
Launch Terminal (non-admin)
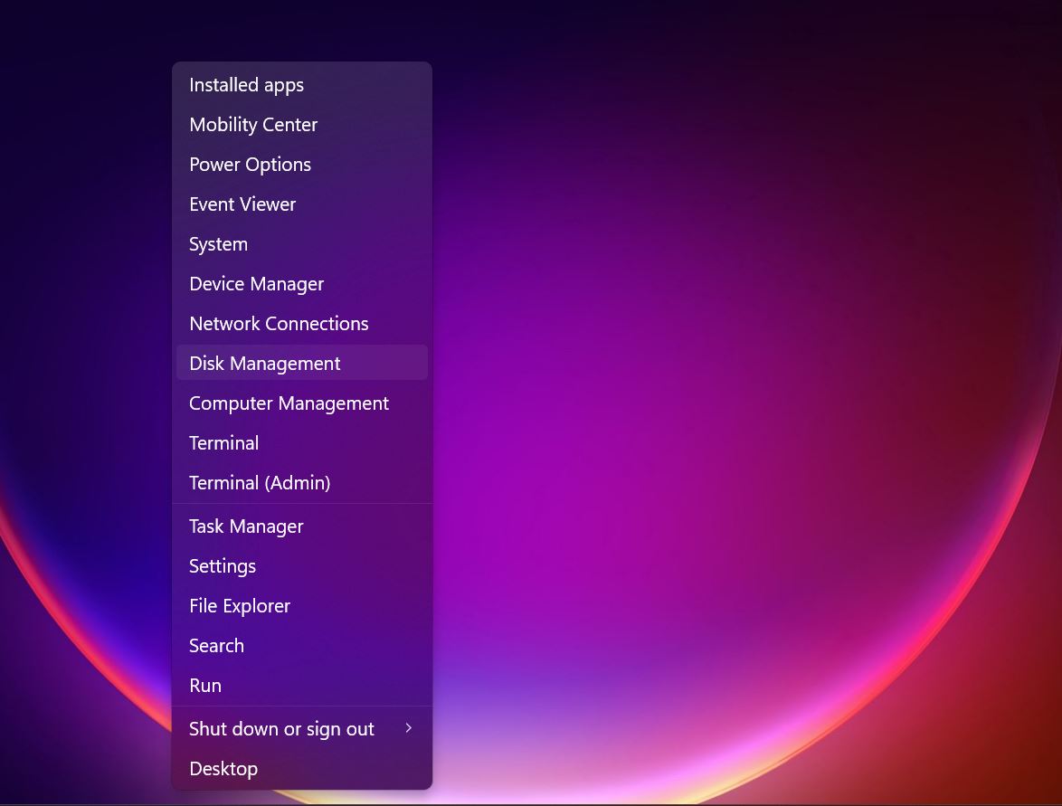click(x=301, y=443)
